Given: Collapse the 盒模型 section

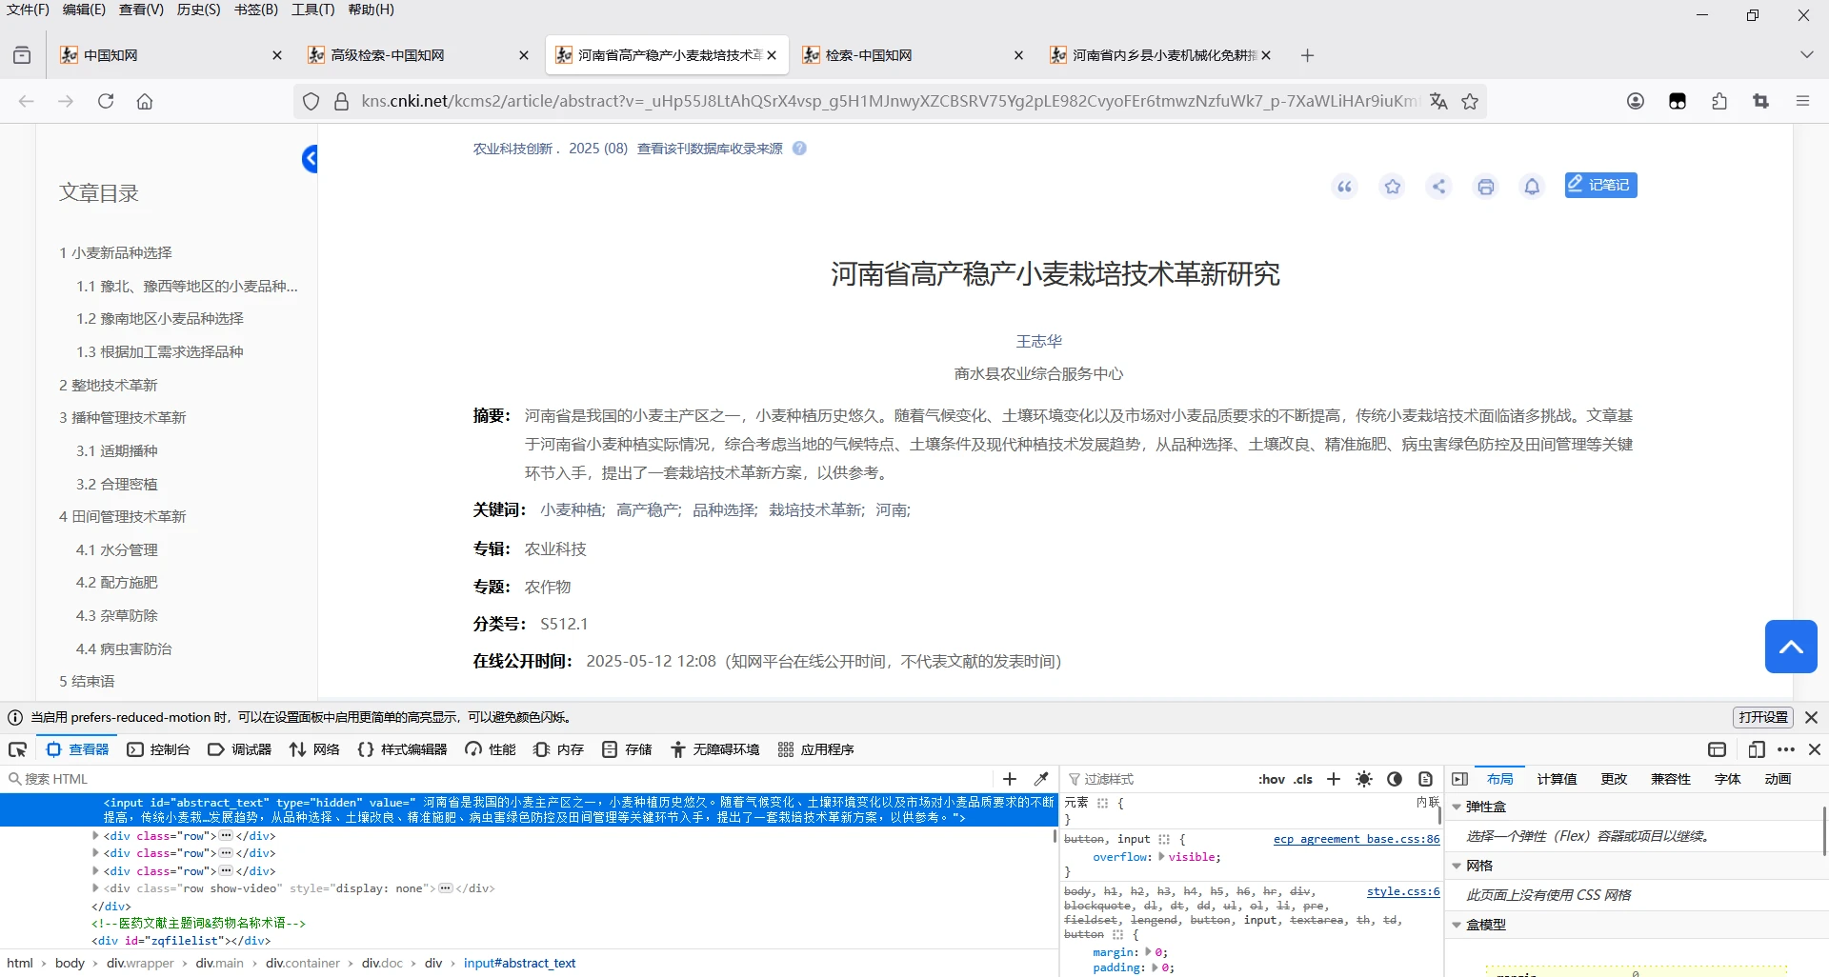Looking at the screenshot, I should (x=1457, y=925).
